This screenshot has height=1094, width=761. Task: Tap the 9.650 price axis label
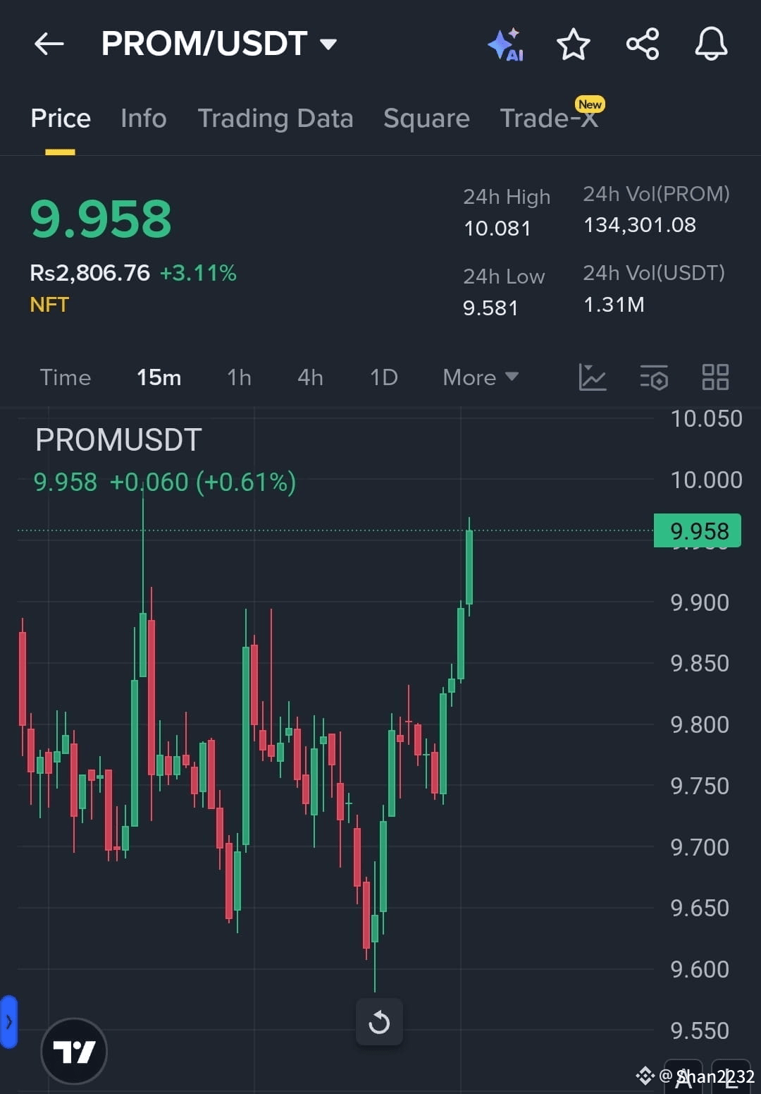(699, 908)
